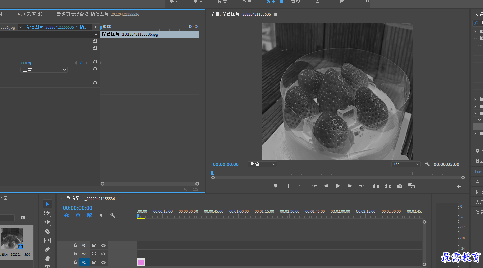Open the 适合 zoom level dropdown

click(x=262, y=164)
